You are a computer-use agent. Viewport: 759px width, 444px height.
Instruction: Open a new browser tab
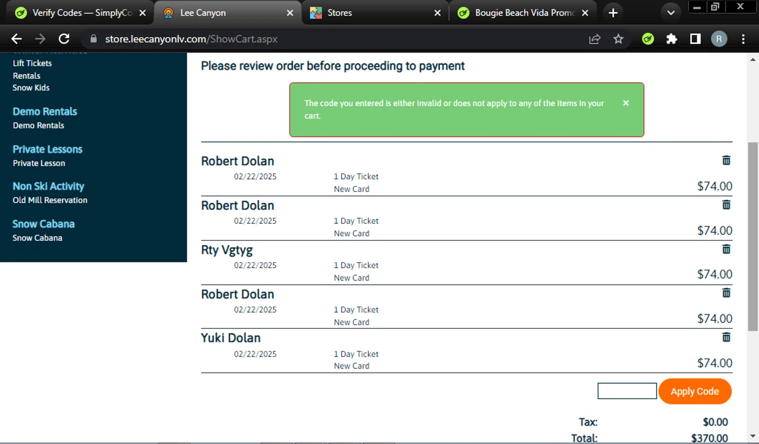[613, 13]
